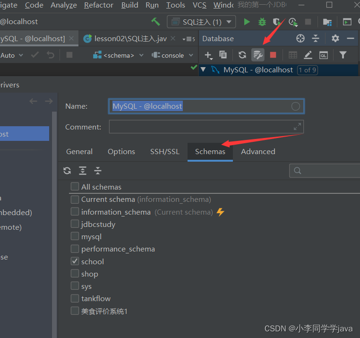Screen dimensions: 360x338
Task: Click the gray stop button in main toolbar
Action: 308,22
